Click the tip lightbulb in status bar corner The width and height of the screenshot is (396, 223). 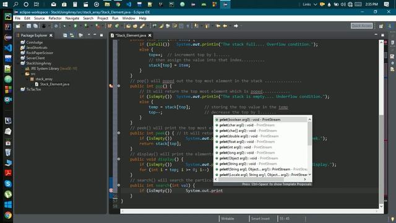[392, 219]
